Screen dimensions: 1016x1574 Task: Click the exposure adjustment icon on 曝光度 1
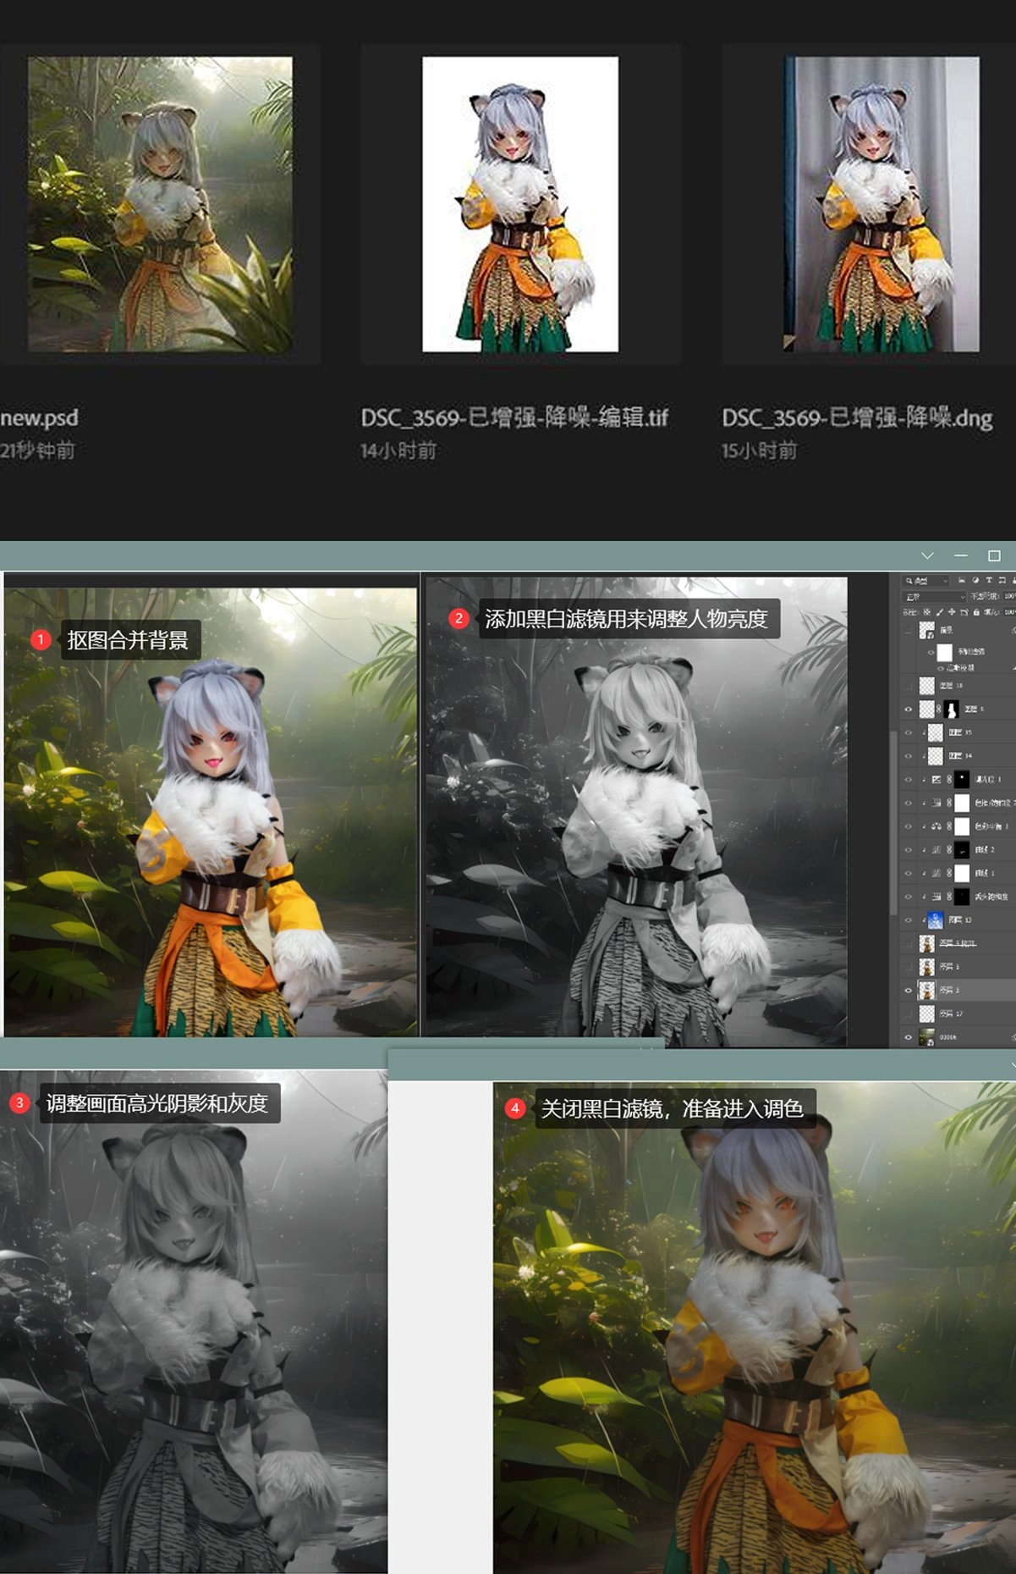click(936, 779)
